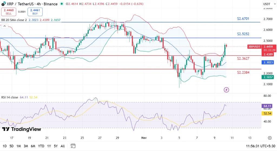
Task: Click the XRP coin logo icon
Action: tap(3, 4)
